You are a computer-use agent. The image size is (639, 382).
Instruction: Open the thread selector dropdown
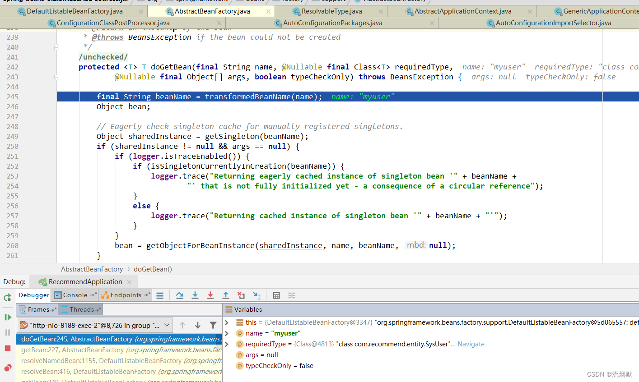pyautogui.click(x=95, y=325)
